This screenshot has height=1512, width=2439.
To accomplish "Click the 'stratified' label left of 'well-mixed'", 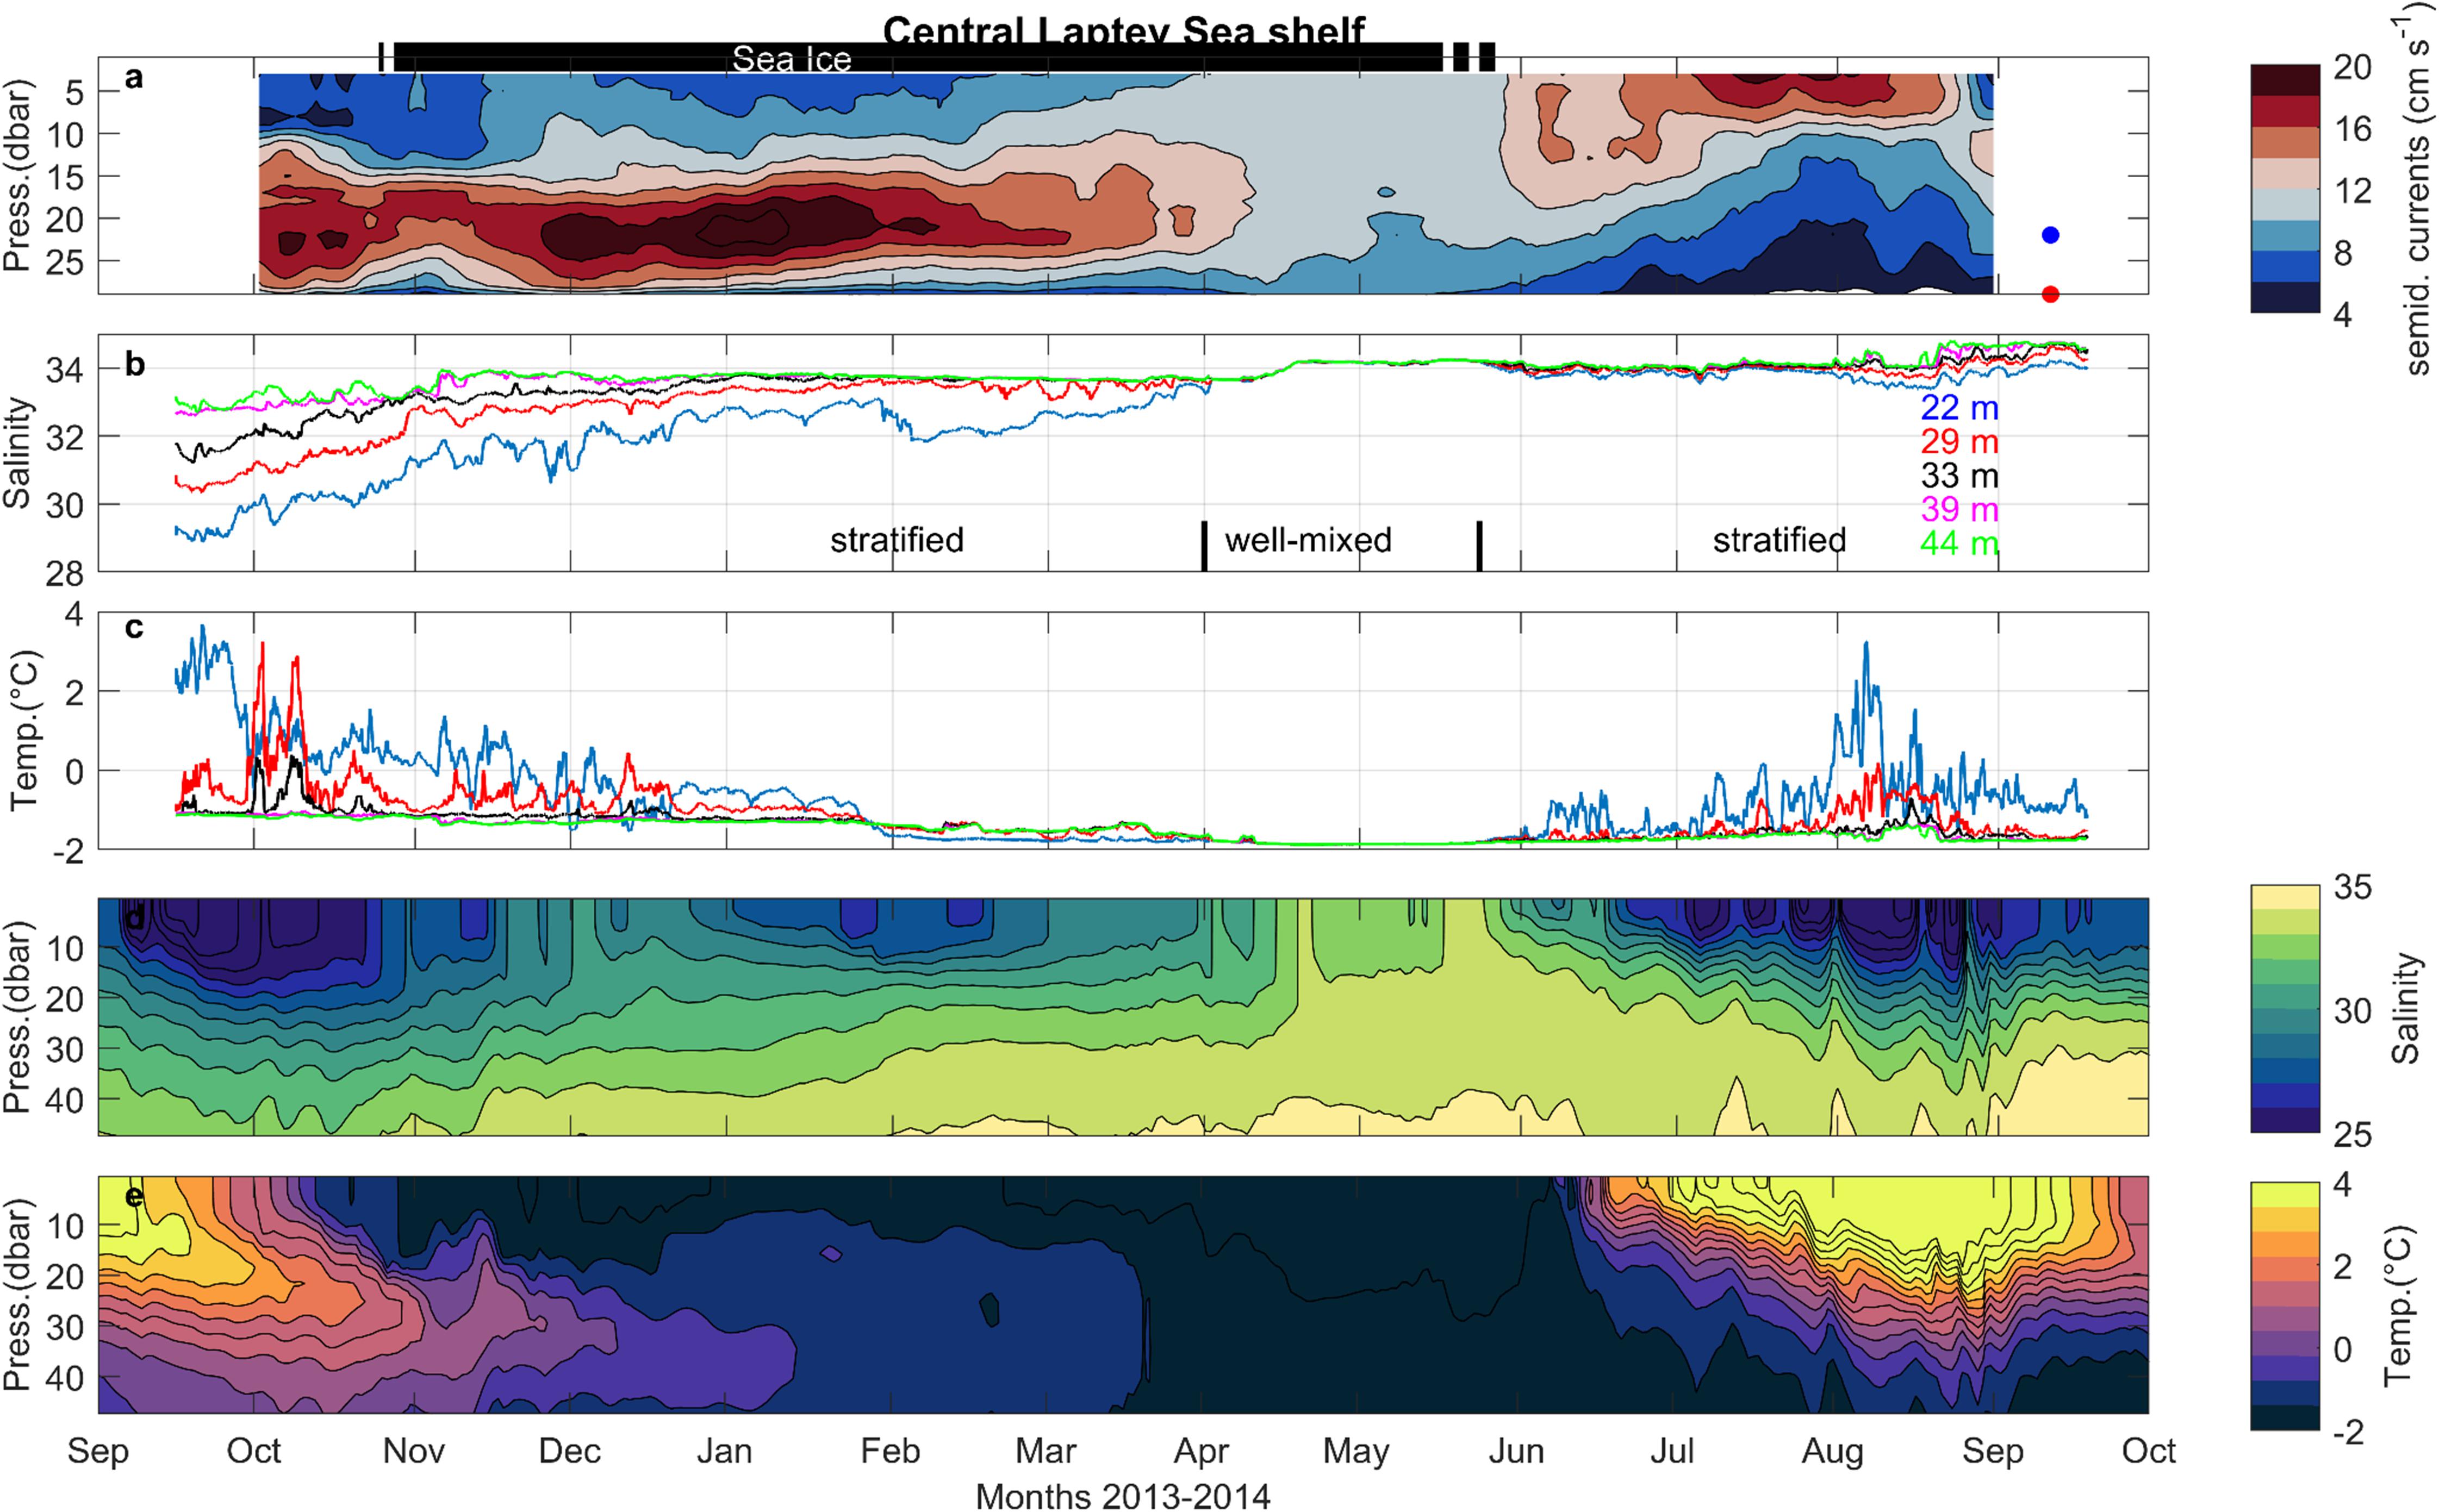I will [x=897, y=540].
